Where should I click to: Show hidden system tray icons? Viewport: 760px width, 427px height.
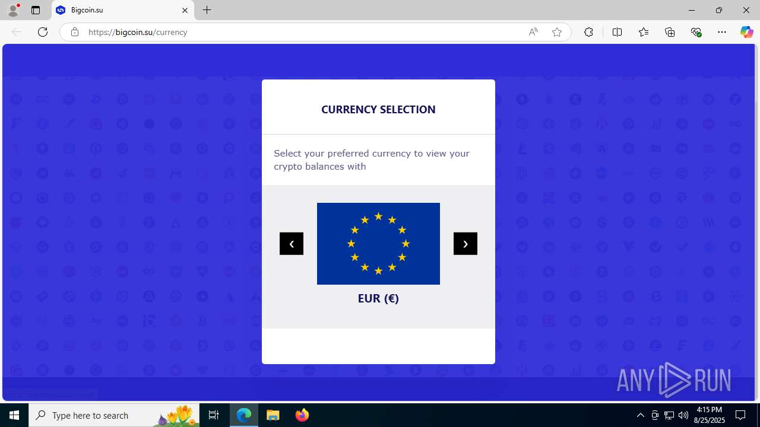(x=640, y=415)
